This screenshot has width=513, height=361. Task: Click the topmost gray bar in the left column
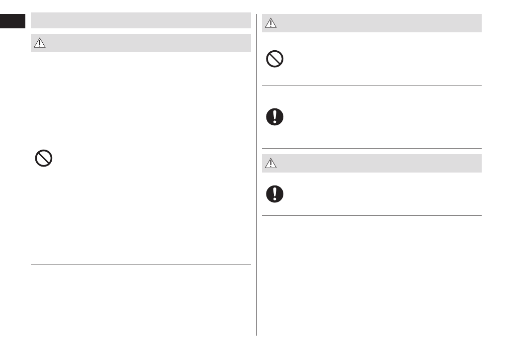(141, 21)
